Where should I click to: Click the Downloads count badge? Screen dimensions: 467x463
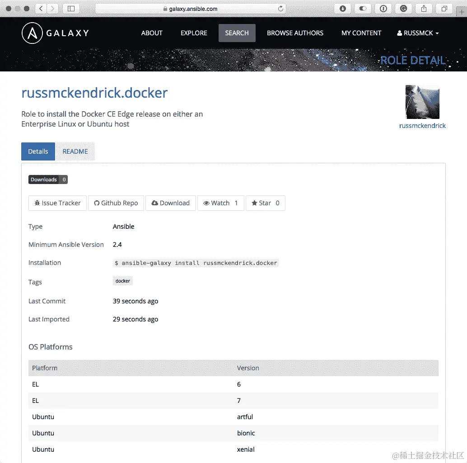click(48, 180)
